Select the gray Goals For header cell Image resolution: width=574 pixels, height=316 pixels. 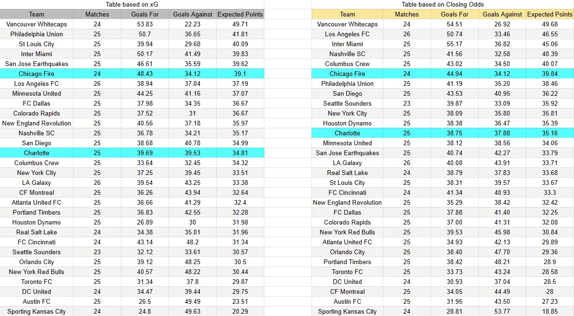click(x=145, y=14)
